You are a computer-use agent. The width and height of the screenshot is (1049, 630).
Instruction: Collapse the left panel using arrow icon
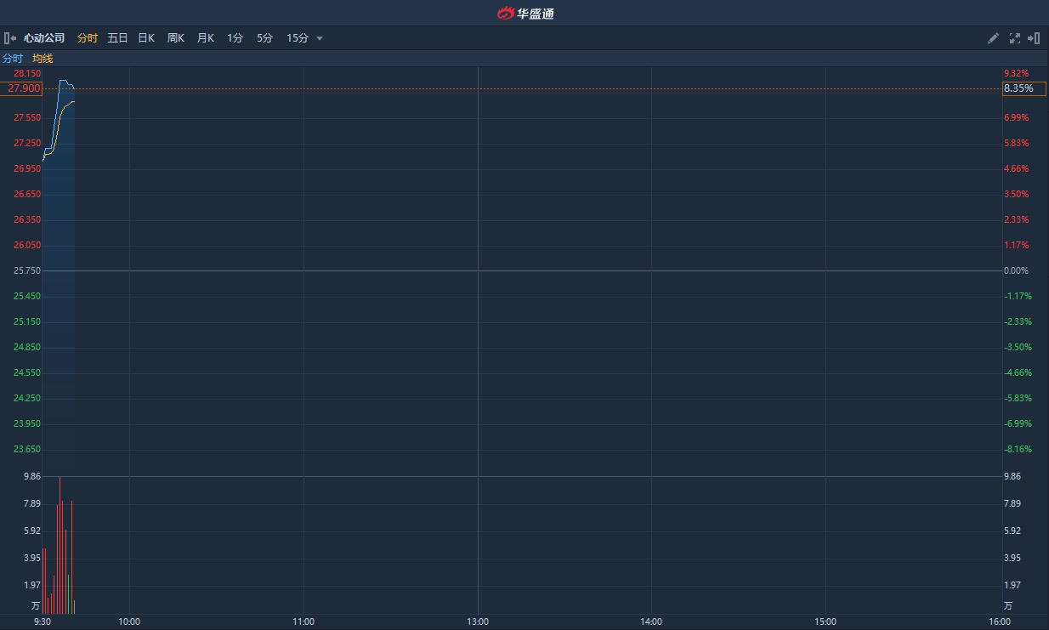click(x=10, y=38)
